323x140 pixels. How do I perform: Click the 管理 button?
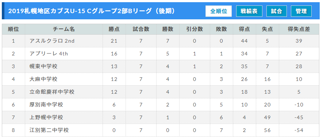[x=301, y=11]
